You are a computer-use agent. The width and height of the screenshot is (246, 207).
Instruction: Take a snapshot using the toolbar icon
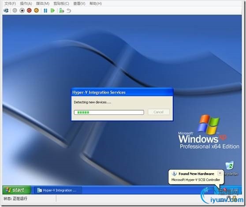[62, 11]
